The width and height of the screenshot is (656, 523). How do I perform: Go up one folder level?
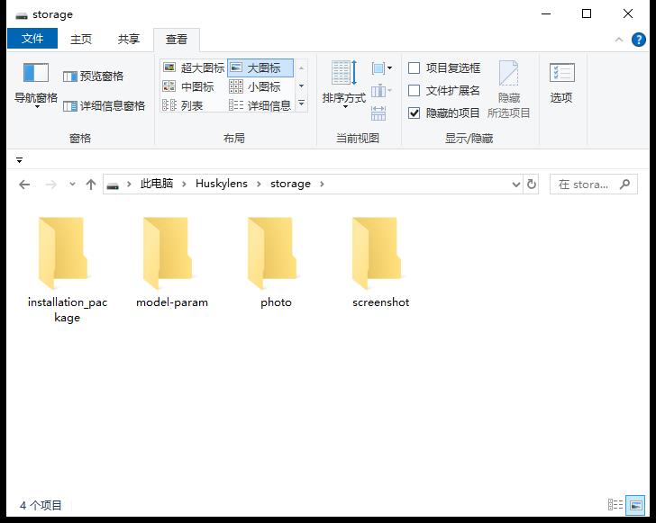pyautogui.click(x=91, y=184)
